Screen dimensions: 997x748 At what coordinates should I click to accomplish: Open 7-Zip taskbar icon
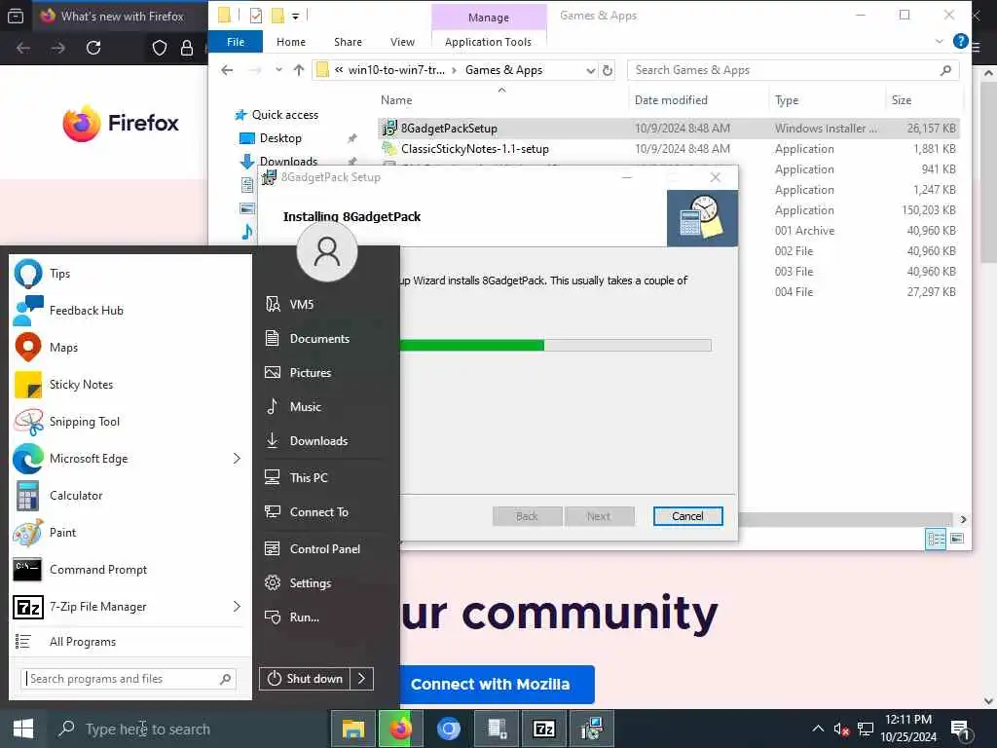[543, 729]
